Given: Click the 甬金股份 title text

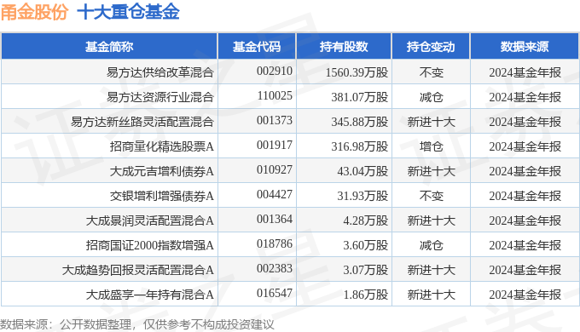Looking at the screenshot, I should coord(34,12).
